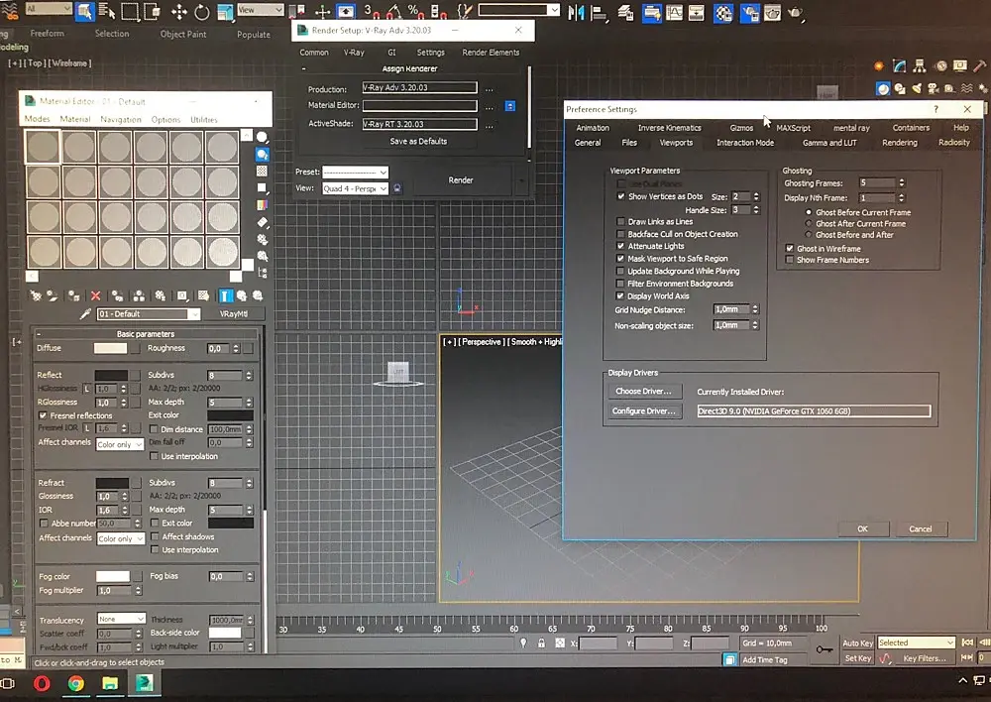Click the Pick Material eyedropper icon
This screenshot has height=702, width=991.
point(84,313)
